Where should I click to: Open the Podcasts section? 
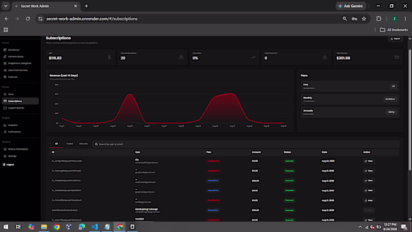12,77
